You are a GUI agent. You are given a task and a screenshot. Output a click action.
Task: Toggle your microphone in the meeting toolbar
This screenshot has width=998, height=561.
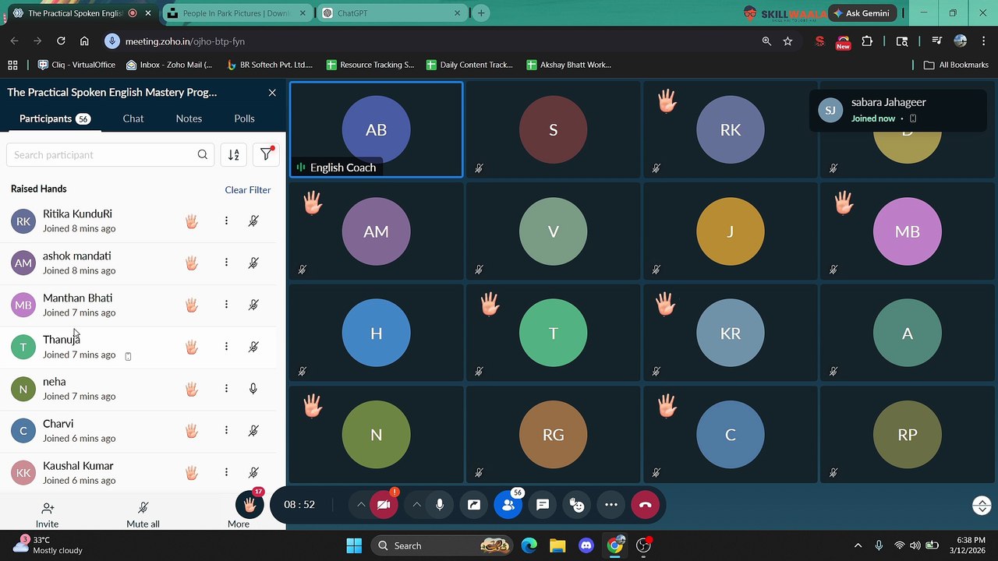(440, 505)
